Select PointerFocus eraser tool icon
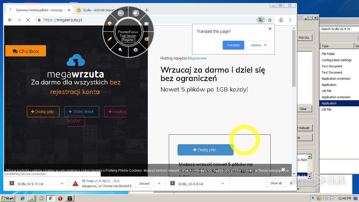The height and width of the screenshot is (202, 359). (136, 13)
